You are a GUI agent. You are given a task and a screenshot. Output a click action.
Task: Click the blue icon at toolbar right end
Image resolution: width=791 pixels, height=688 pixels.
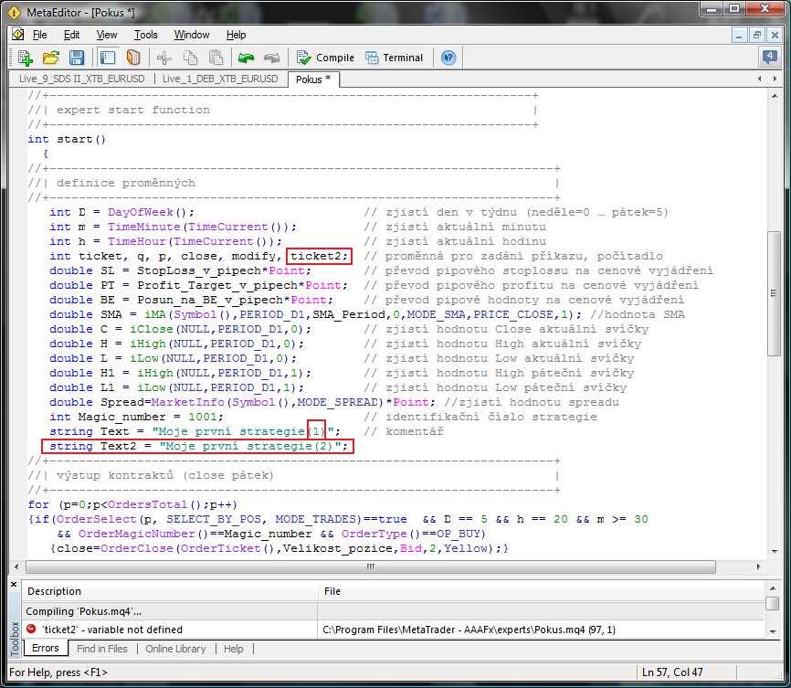tap(769, 57)
